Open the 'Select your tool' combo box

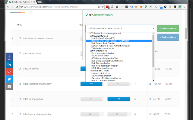120,28
